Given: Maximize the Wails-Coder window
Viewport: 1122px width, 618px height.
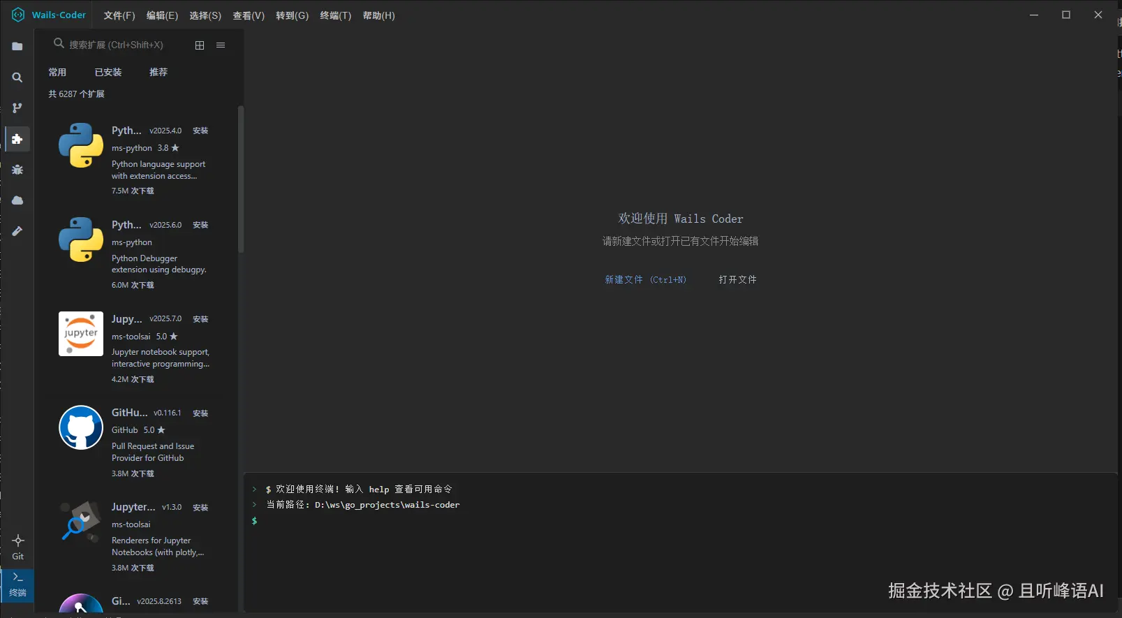Looking at the screenshot, I should (x=1066, y=15).
